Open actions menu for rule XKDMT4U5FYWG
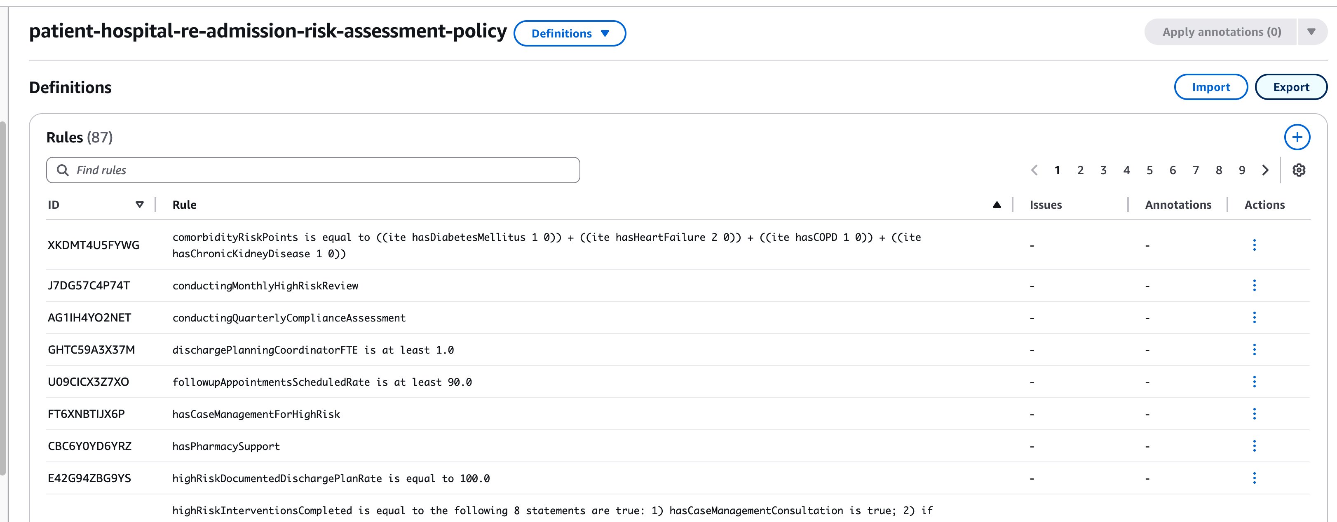Viewport: 1337px width, 522px height. tap(1254, 245)
